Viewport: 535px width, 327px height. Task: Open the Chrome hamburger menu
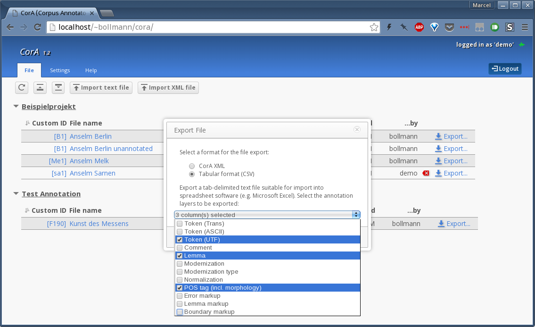pos(525,27)
